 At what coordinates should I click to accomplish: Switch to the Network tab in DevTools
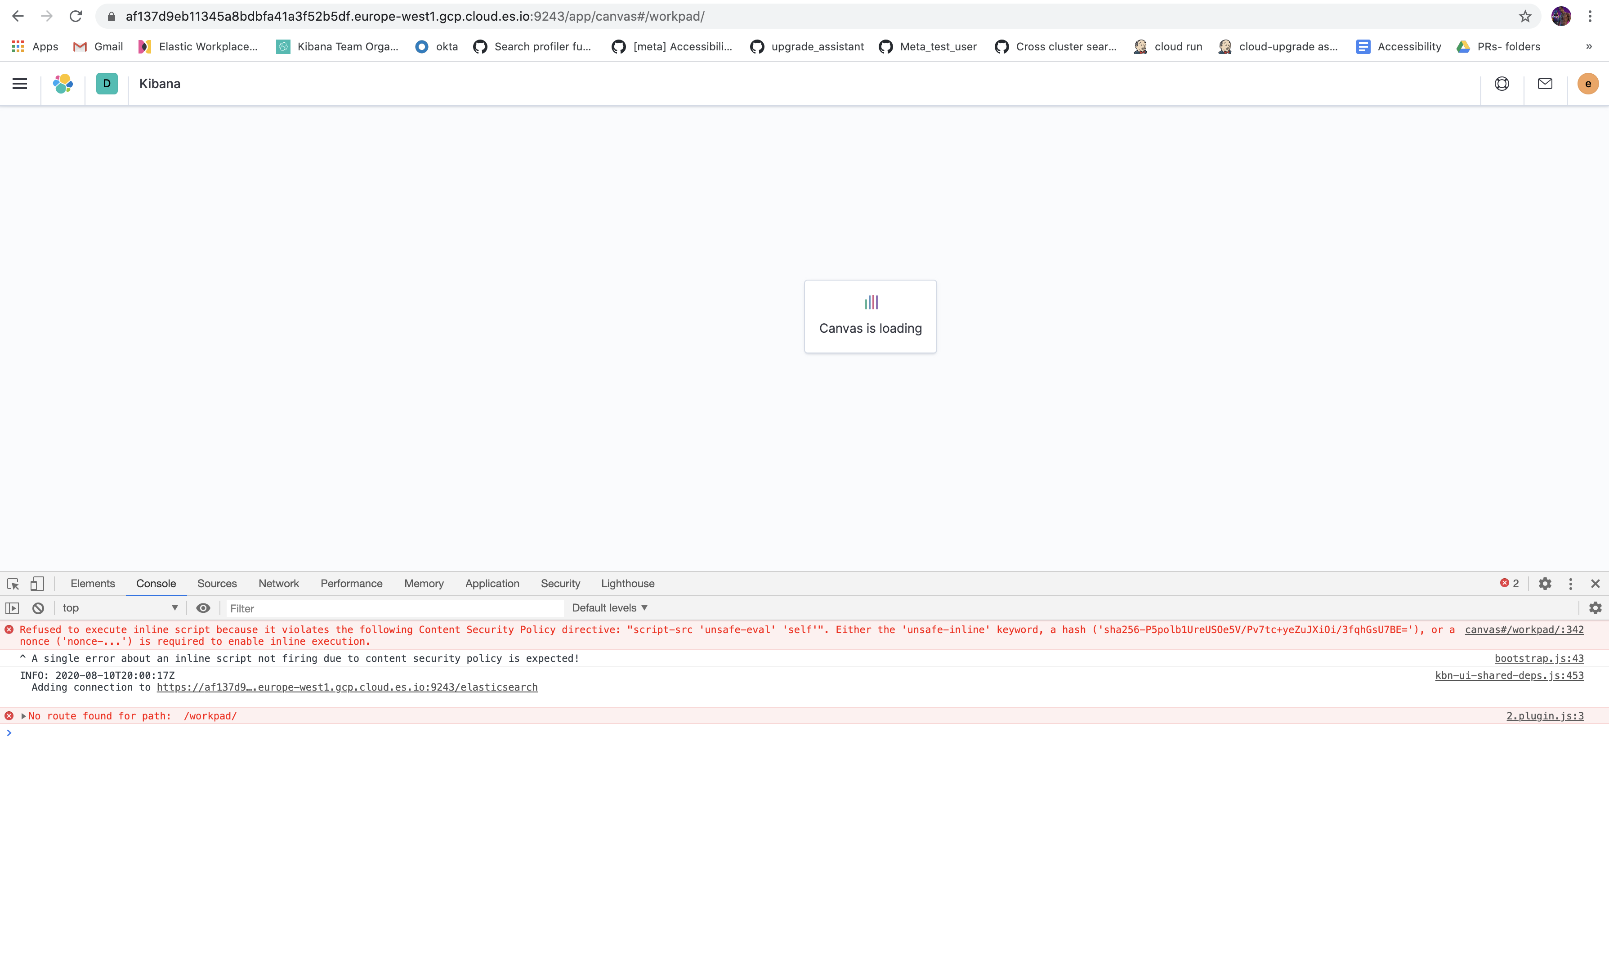pos(279,583)
